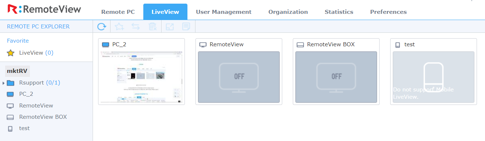Click the test card title text
The height and width of the screenshot is (141, 485).
click(410, 44)
